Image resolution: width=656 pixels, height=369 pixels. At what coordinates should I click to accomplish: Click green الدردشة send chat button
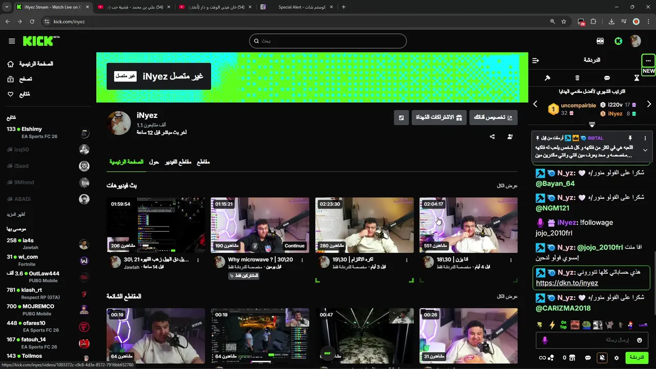[x=637, y=358]
